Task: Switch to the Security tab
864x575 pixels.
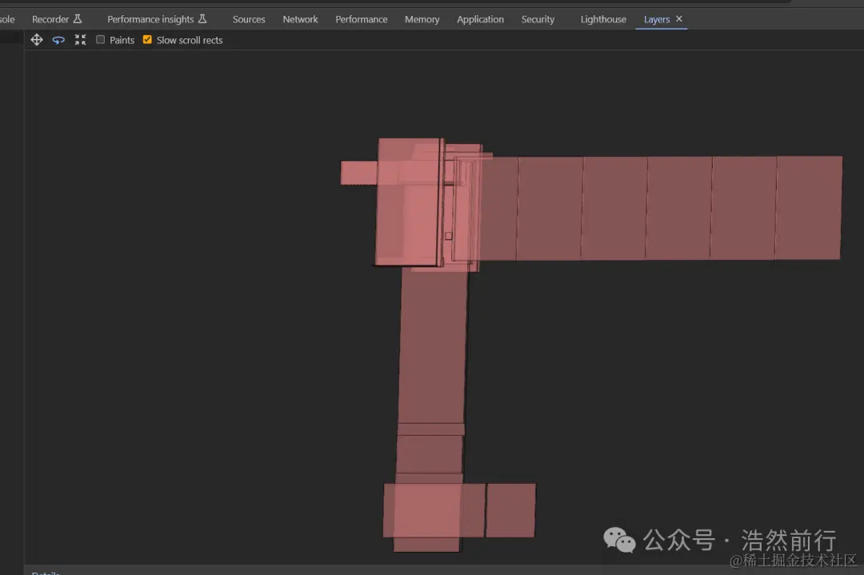Action: click(538, 19)
